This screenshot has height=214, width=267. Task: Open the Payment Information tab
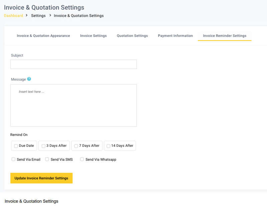click(176, 36)
